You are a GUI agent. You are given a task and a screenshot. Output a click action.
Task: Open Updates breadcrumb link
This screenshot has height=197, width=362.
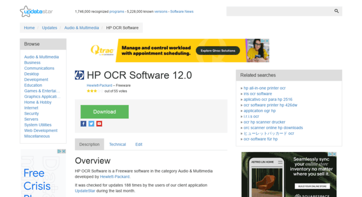(49, 27)
